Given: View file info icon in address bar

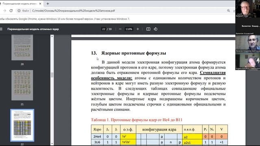Looking at the screenshot, I should (x=19, y=11).
